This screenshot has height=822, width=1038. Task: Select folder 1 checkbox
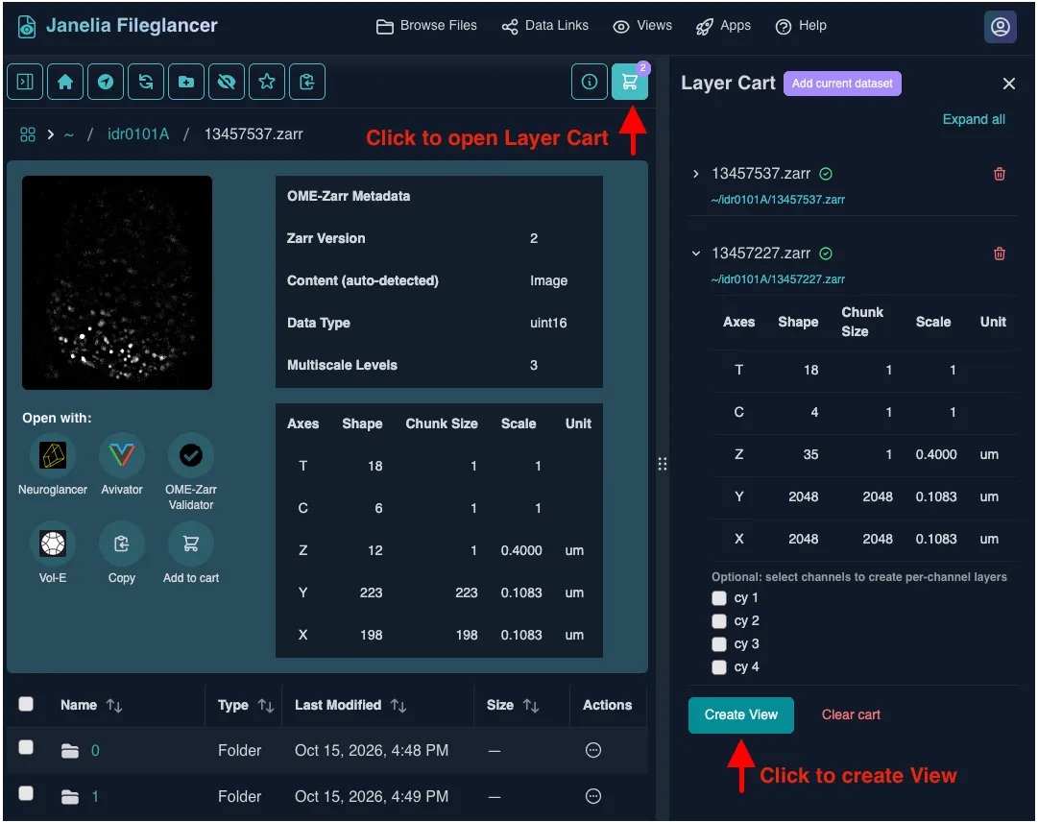(x=26, y=793)
